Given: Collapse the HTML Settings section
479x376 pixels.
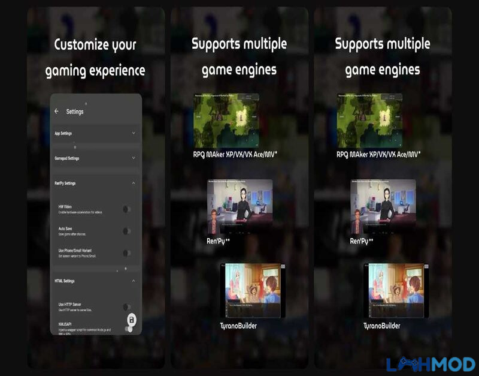Looking at the screenshot, I should [x=134, y=281].
